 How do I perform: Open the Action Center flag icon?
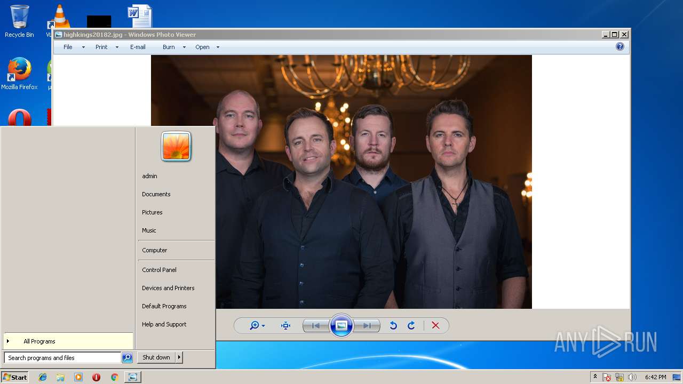(x=607, y=378)
